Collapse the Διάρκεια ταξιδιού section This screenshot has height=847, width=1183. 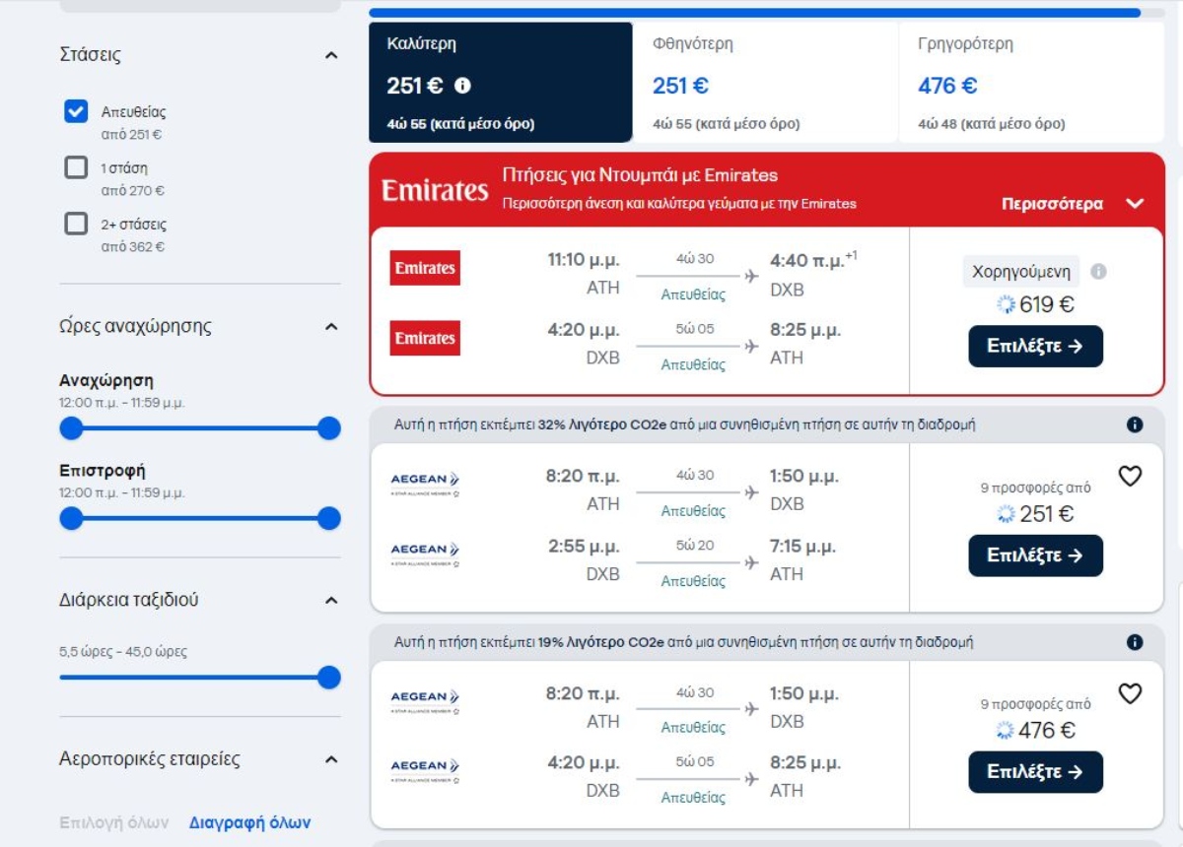pos(331,601)
